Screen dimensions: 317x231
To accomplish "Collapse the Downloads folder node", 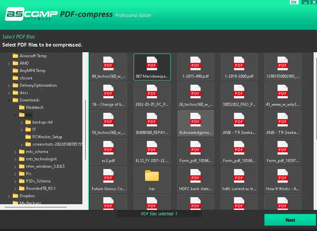I will click(x=9, y=100).
